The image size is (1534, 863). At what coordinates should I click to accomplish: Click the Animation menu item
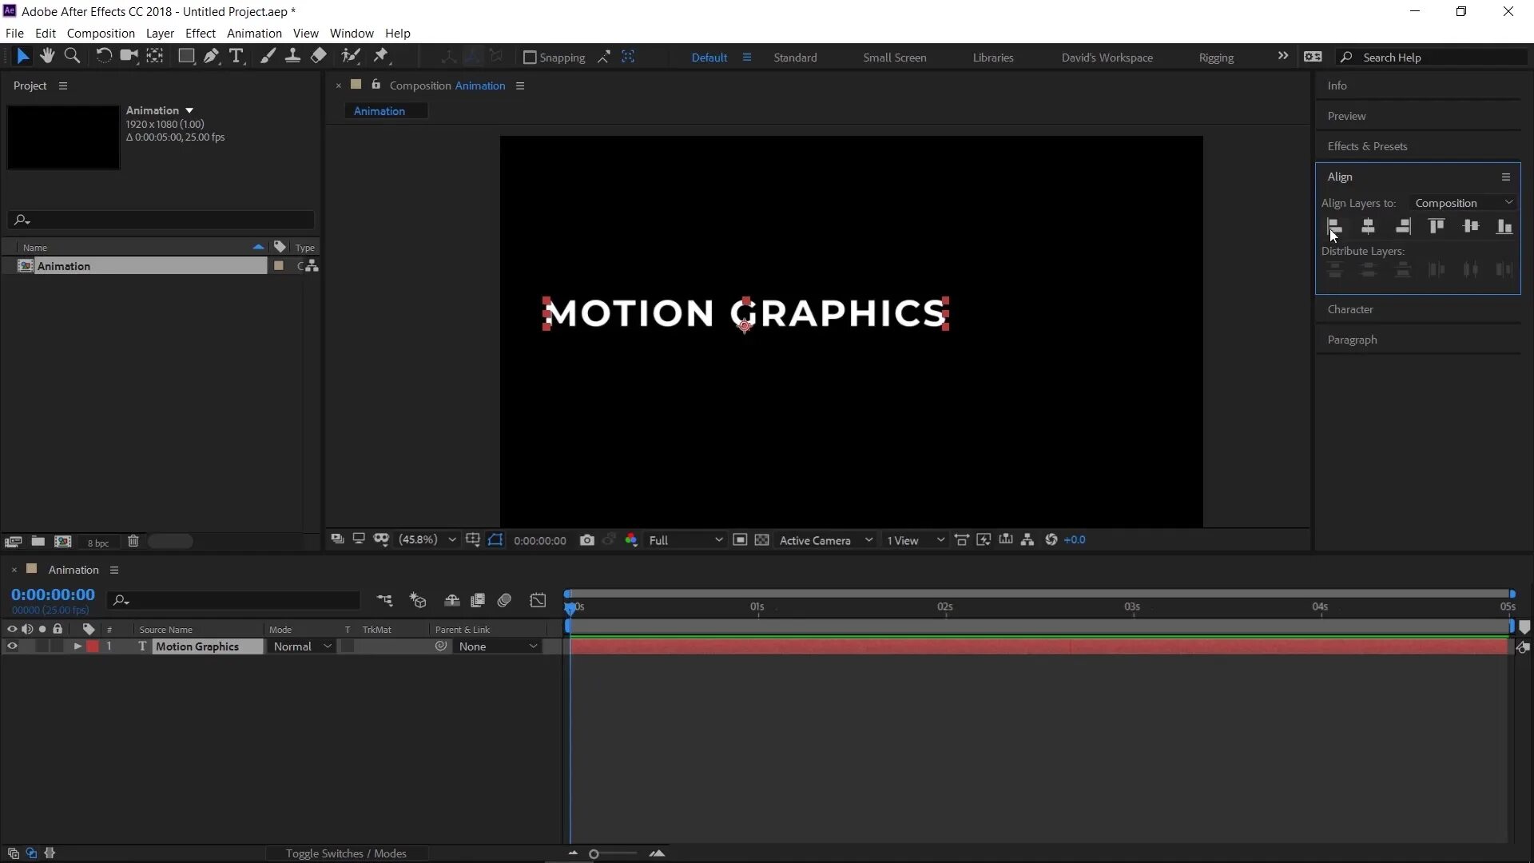point(254,33)
